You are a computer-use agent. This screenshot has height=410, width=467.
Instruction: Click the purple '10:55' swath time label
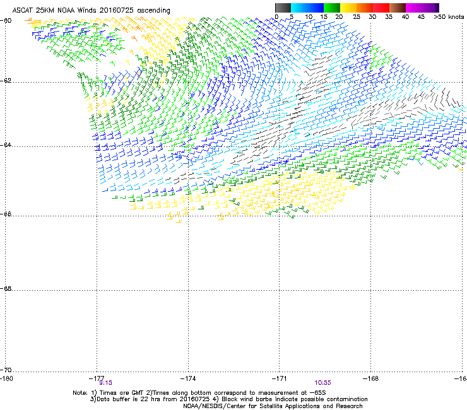tap(323, 383)
